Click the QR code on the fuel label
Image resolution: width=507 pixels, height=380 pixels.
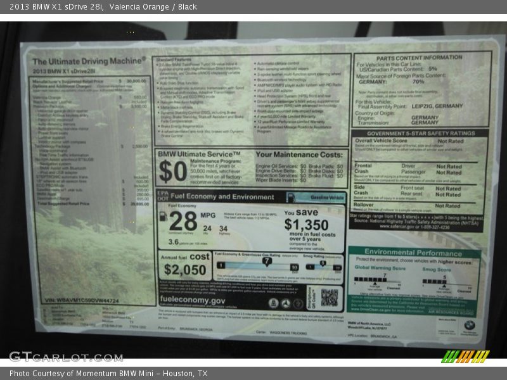(329, 298)
